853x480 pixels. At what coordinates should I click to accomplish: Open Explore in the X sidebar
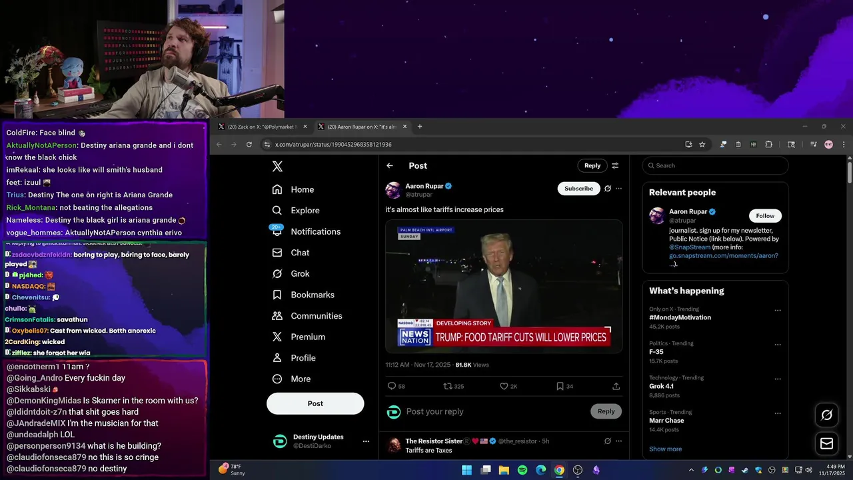pyautogui.click(x=296, y=210)
